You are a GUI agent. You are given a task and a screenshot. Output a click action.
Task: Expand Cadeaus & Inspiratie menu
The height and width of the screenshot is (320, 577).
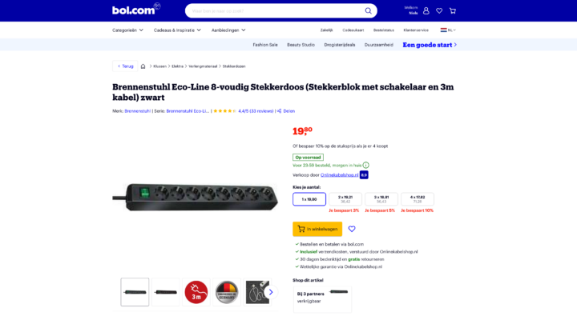click(x=177, y=30)
